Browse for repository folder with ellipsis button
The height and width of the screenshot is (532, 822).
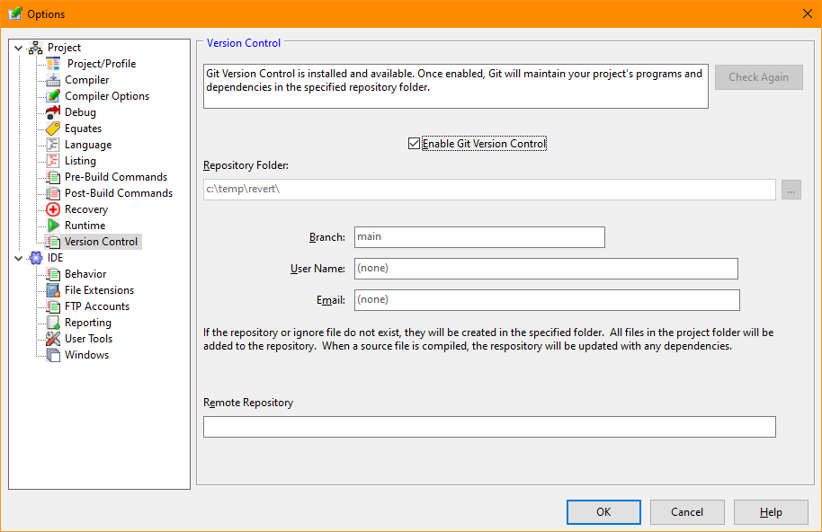(x=791, y=190)
